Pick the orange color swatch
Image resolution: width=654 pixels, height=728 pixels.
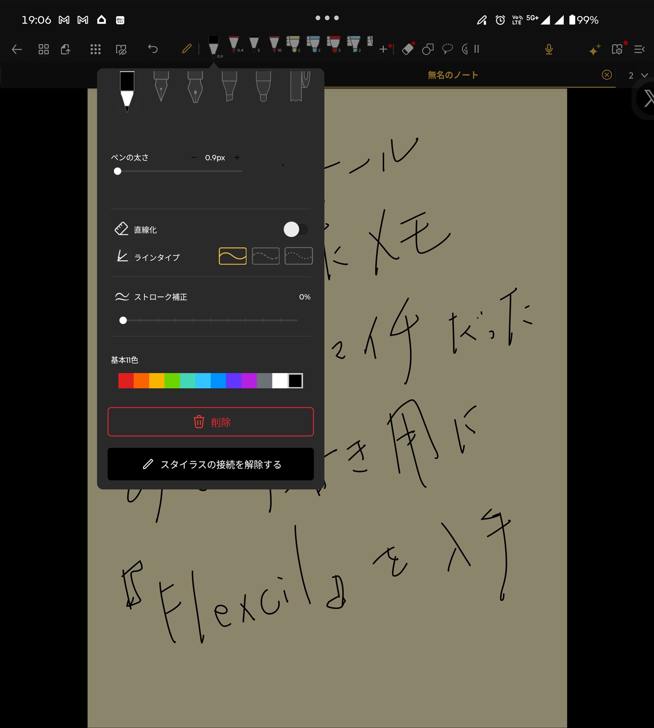click(x=141, y=381)
